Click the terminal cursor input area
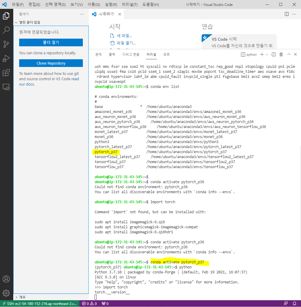This screenshot has width=301, height=307. [96, 297]
